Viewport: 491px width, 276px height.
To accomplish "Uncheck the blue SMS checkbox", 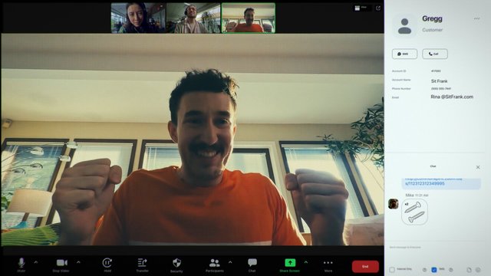I will [434, 269].
